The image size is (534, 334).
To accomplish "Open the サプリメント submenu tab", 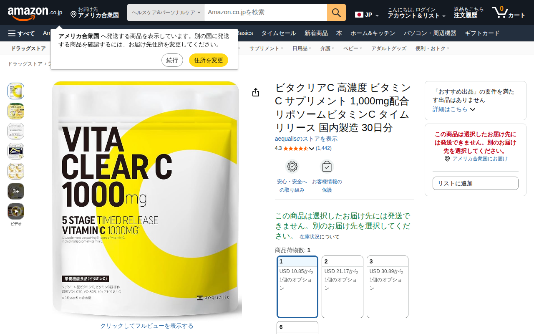I will tap(266, 48).
